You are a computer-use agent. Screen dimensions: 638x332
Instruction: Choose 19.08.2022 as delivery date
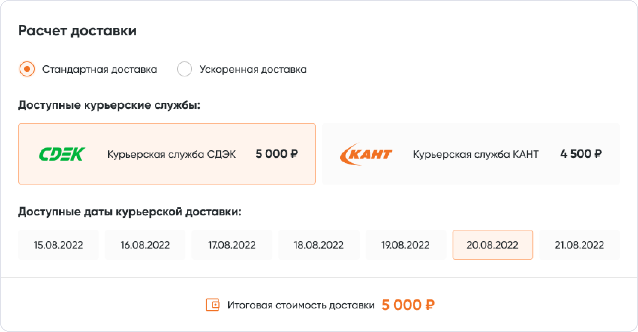coord(405,245)
